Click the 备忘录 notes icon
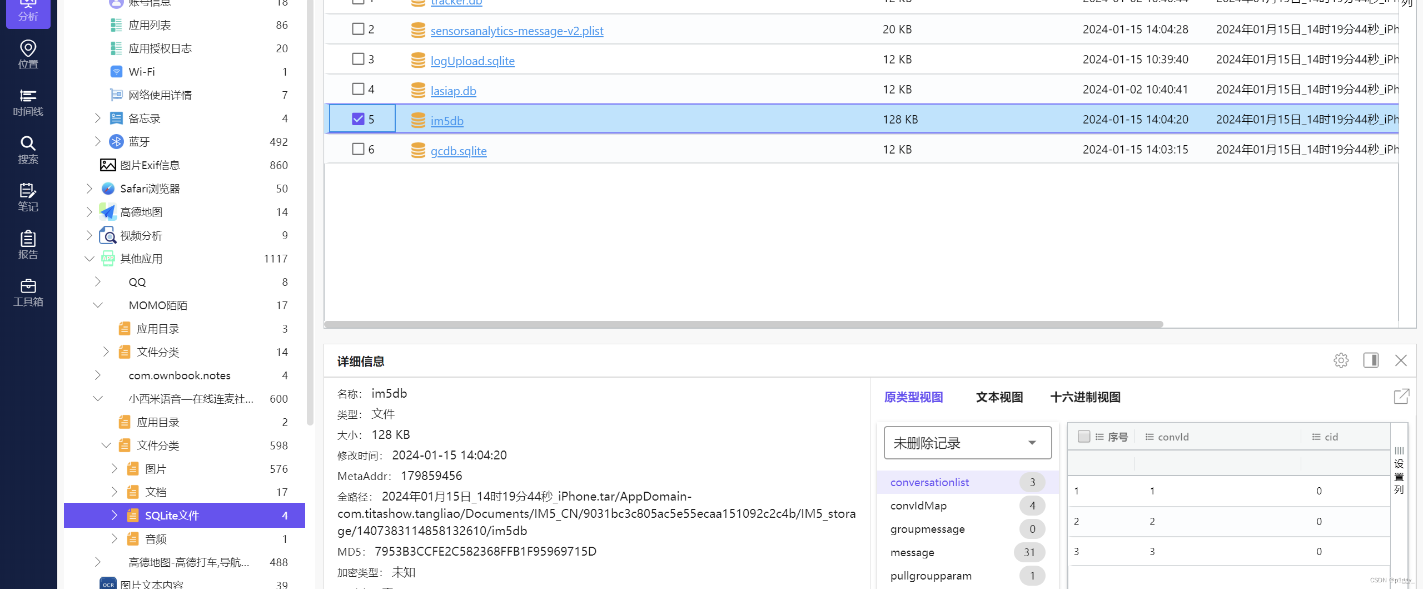Viewport: 1423px width, 589px height. point(116,118)
